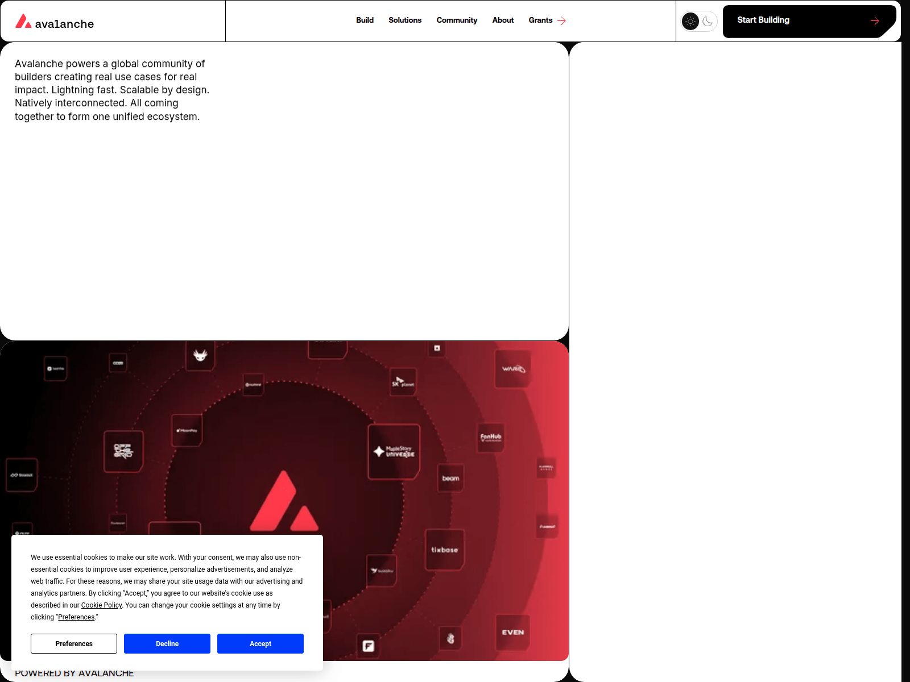Click the Tixbase logo tile

(x=444, y=549)
